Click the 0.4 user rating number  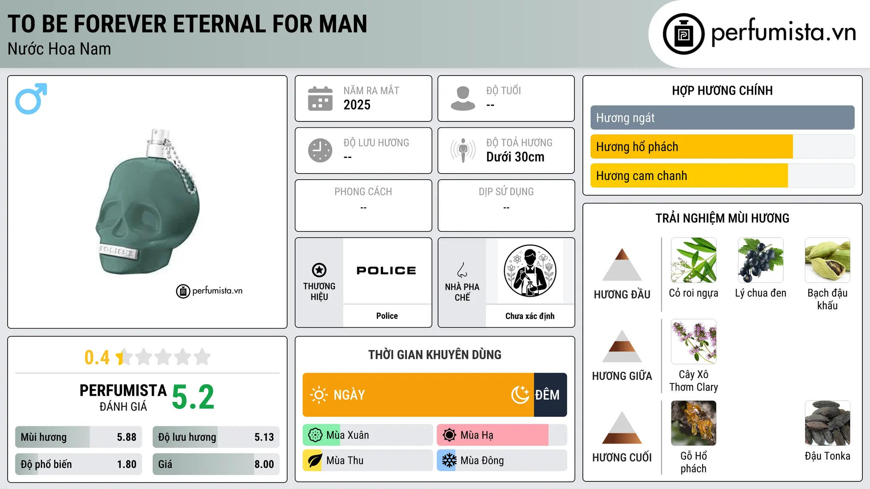[x=97, y=357]
